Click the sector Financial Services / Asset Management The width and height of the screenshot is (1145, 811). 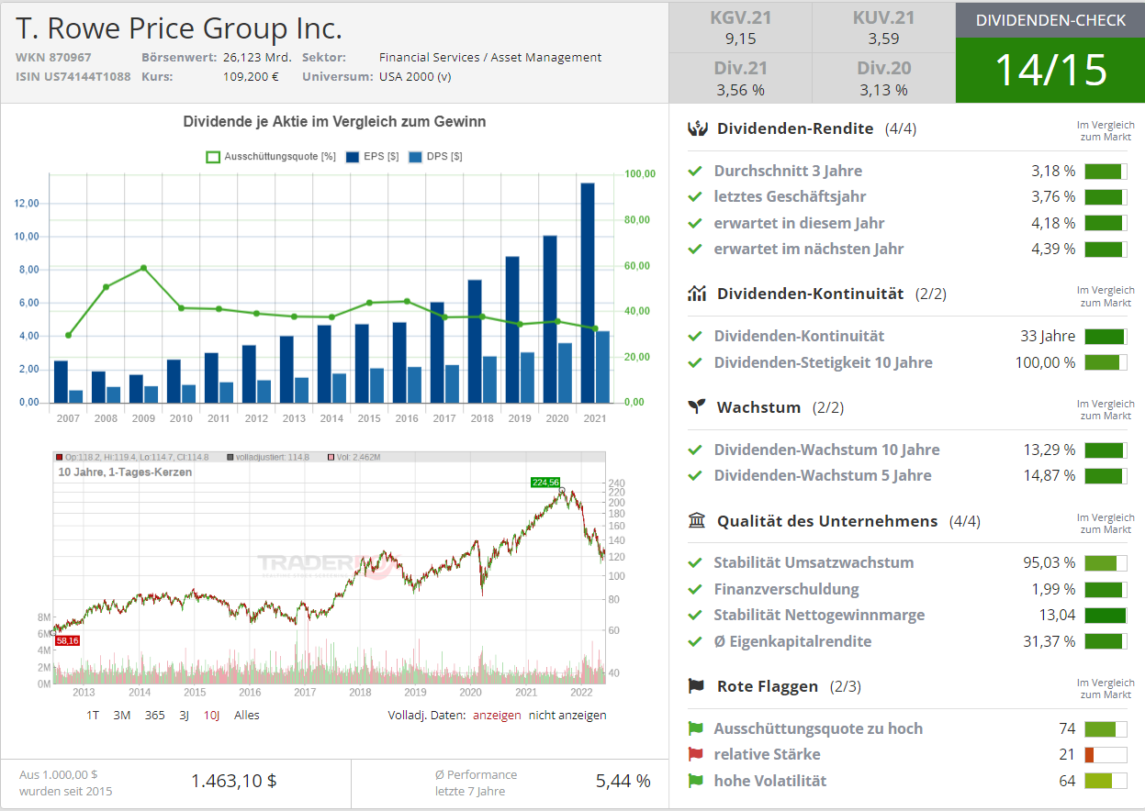490,57
